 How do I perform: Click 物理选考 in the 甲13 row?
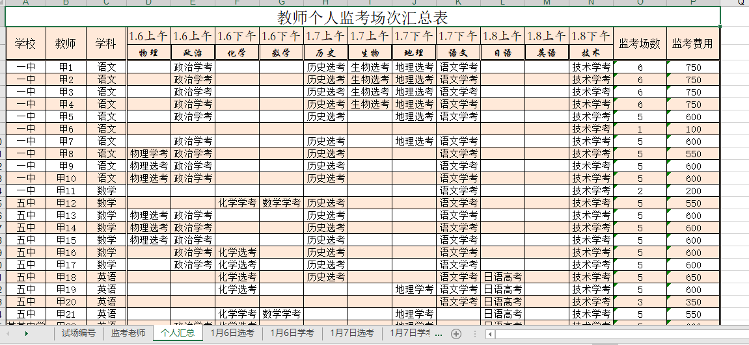pos(148,216)
